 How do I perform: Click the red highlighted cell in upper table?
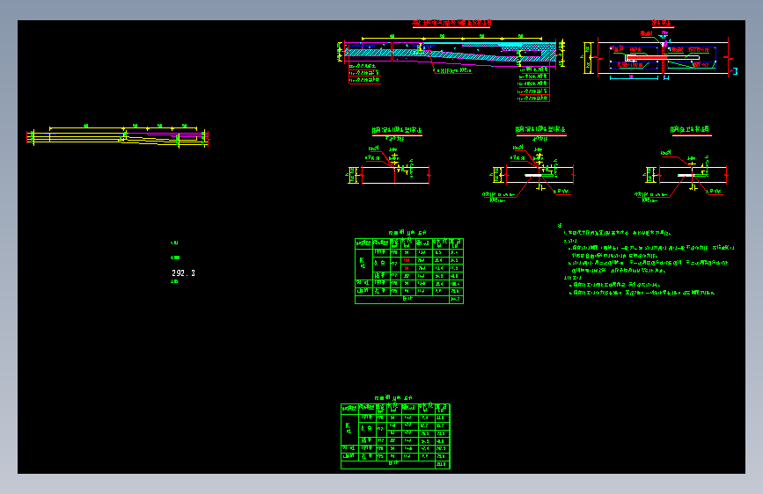(407, 260)
